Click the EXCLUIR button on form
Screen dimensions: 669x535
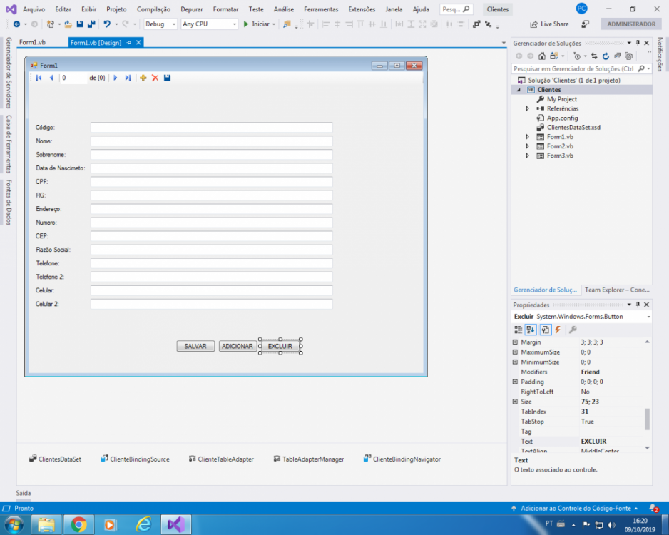pyautogui.click(x=280, y=346)
